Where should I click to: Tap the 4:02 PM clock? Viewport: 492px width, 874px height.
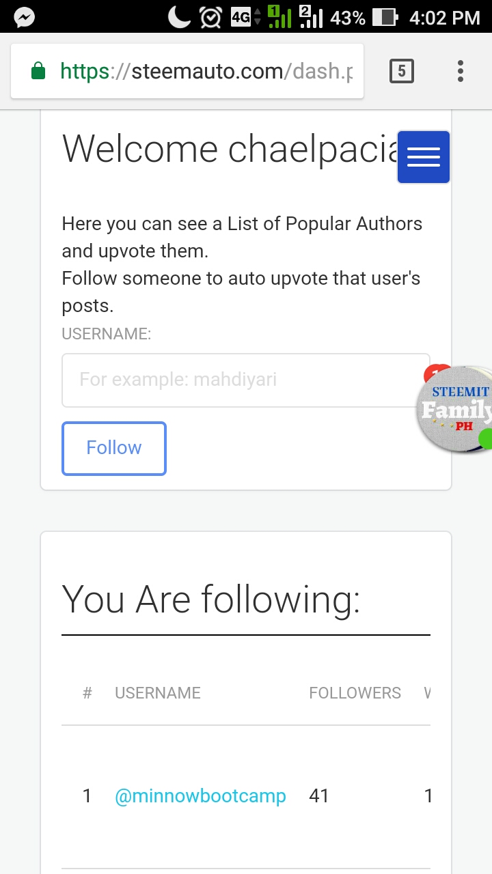point(444,17)
